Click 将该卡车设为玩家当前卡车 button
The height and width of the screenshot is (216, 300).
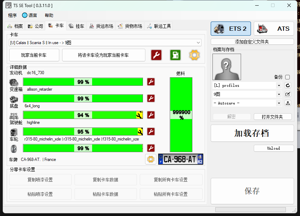pos(103,55)
